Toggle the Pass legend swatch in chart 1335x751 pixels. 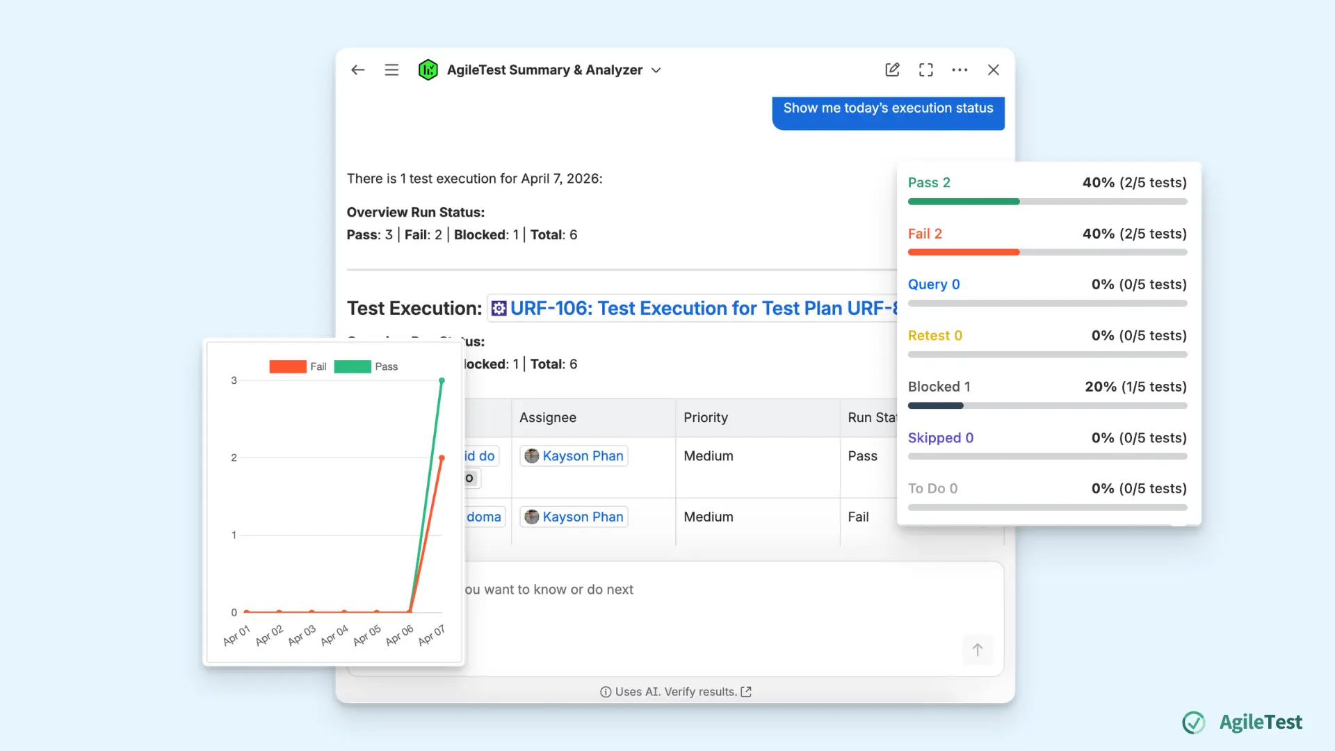pos(353,366)
